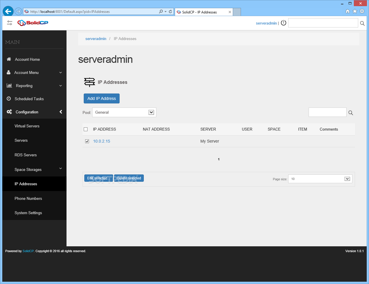369x284 pixels.
Task: Click serveradmin link in breadcrumb
Action: point(96,39)
